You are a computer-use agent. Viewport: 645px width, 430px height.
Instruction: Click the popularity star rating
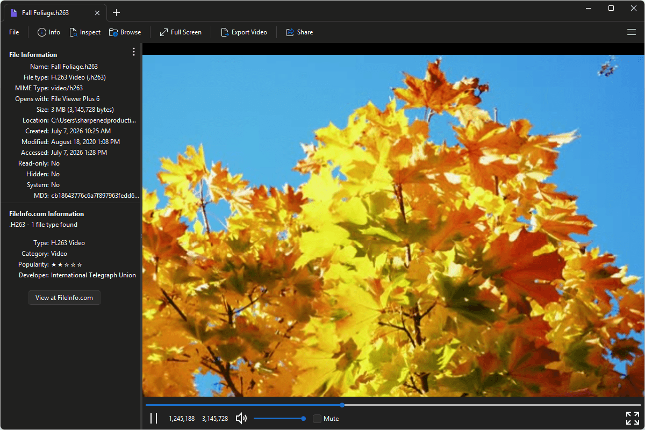pyautogui.click(x=67, y=264)
